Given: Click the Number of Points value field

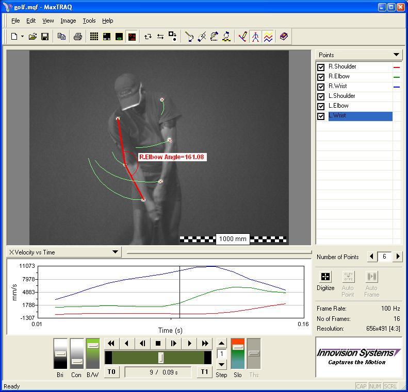Looking at the screenshot, I should 385,257.
